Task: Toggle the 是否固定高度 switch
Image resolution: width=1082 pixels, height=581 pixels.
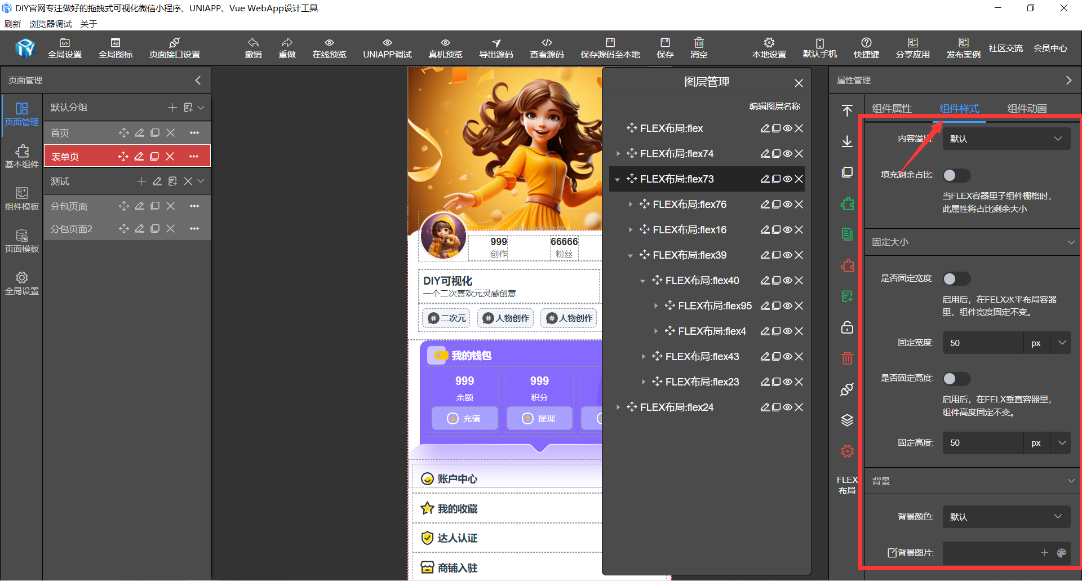Action: [956, 378]
